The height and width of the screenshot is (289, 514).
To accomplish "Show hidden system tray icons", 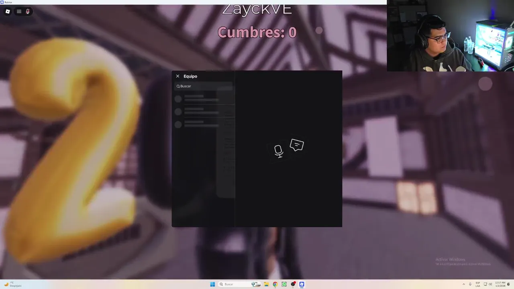I will click(464, 284).
